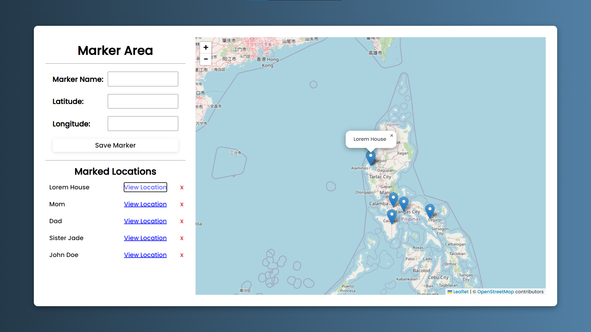Image resolution: width=591 pixels, height=332 pixels.
Task: Click the Save Marker button
Action: [x=115, y=145]
